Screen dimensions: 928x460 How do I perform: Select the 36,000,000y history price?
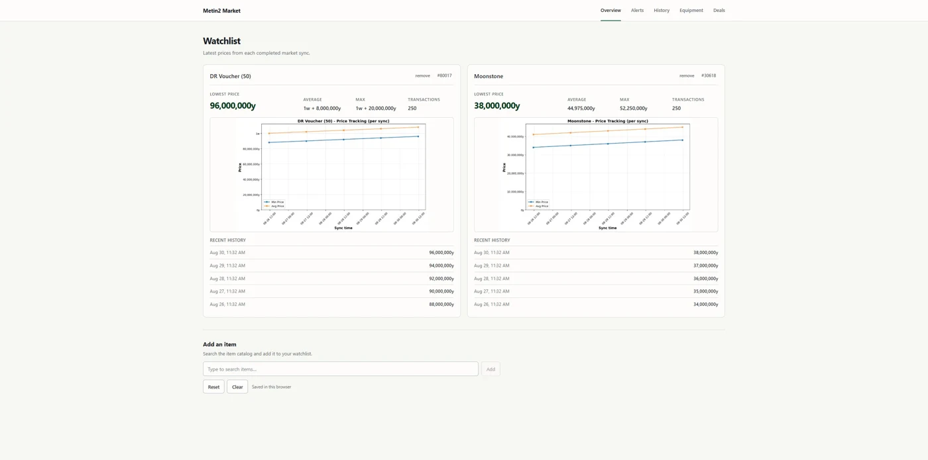[x=705, y=279]
